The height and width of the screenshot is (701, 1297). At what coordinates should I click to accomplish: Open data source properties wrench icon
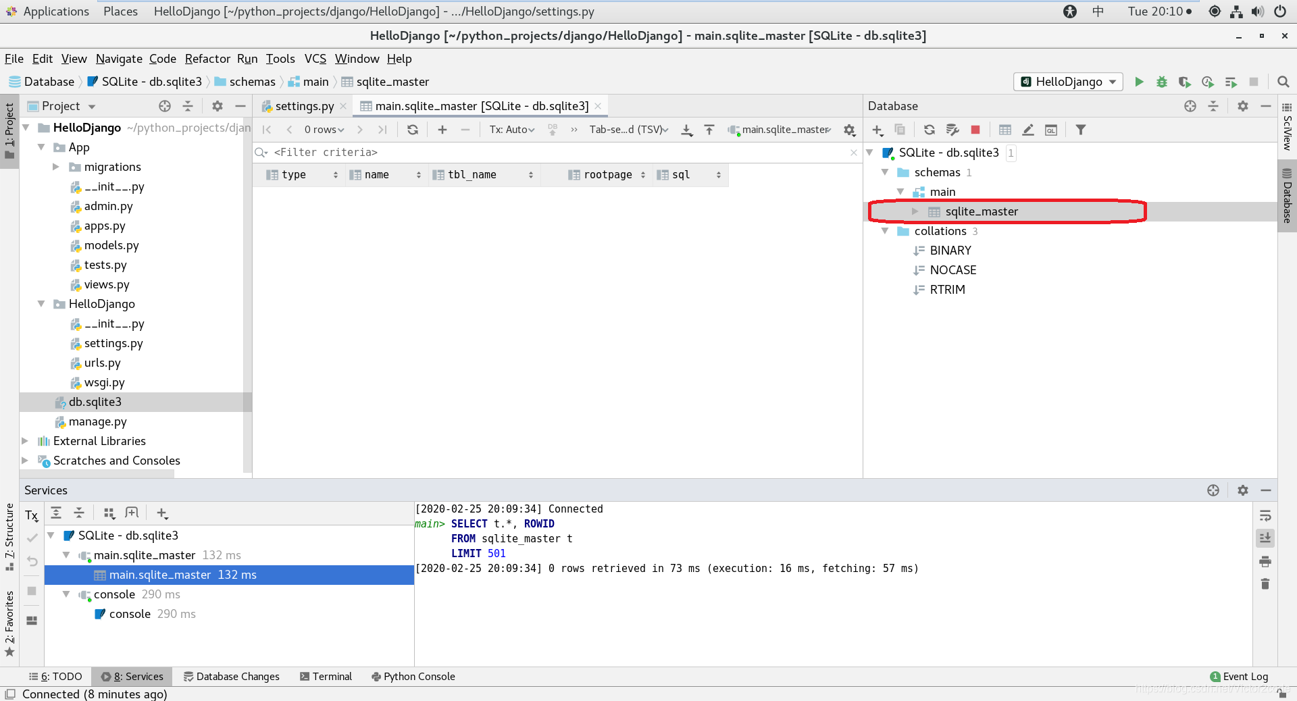coord(952,130)
